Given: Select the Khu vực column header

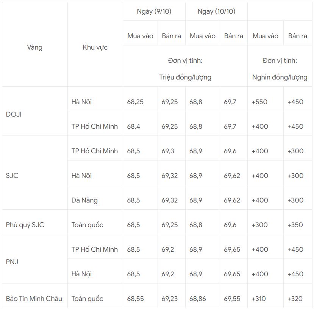Looking at the screenshot, I should click(95, 47).
